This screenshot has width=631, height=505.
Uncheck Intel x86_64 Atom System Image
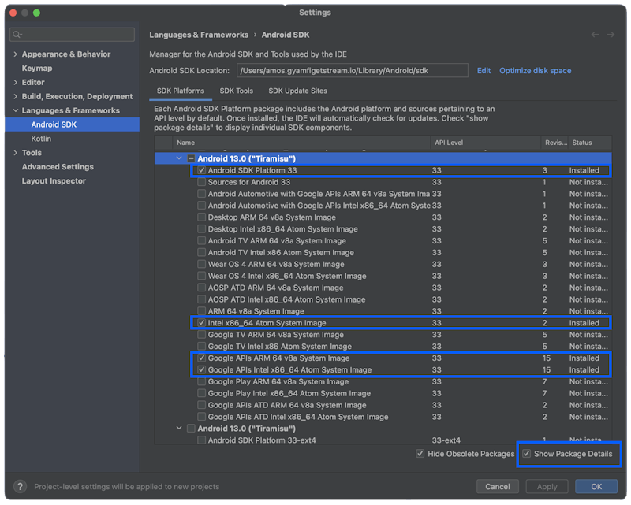pyautogui.click(x=202, y=323)
